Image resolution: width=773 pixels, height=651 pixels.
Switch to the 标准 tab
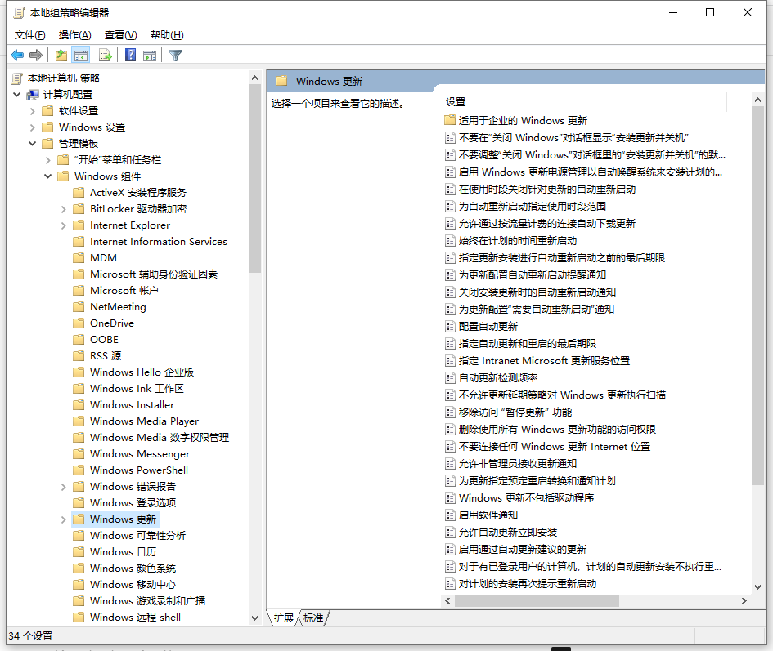coord(313,618)
